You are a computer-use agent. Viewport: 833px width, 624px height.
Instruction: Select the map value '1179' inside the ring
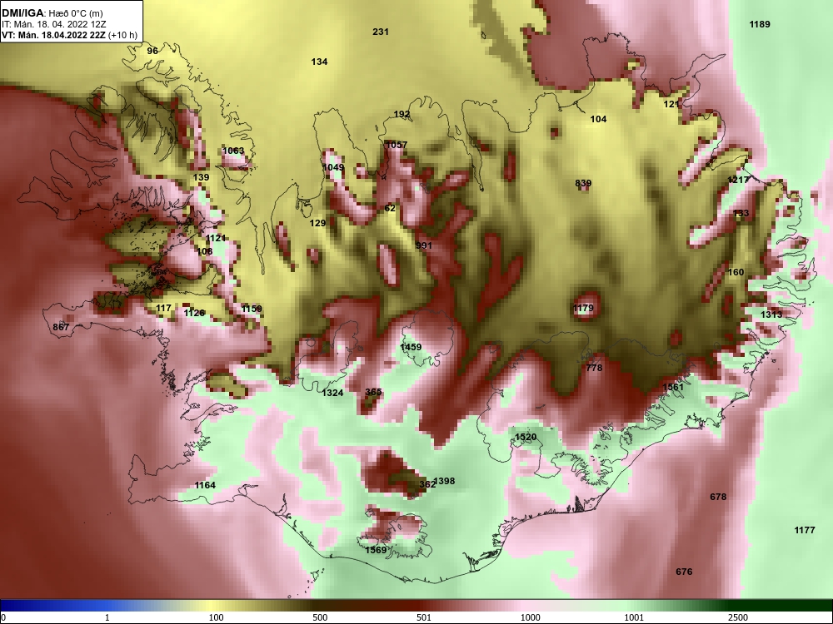583,309
